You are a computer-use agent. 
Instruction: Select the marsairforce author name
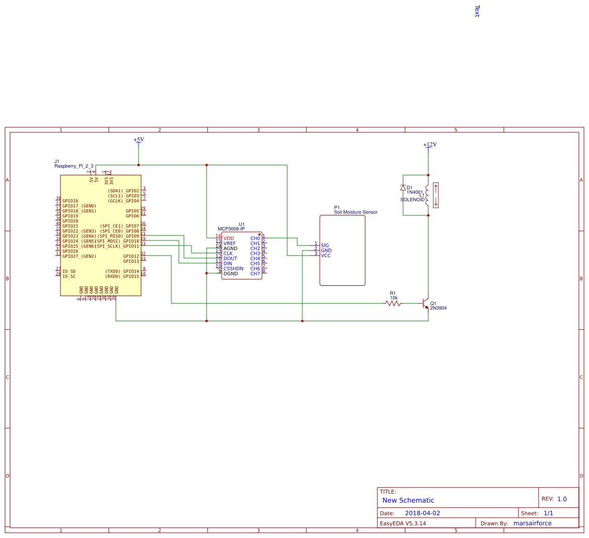[532, 523]
